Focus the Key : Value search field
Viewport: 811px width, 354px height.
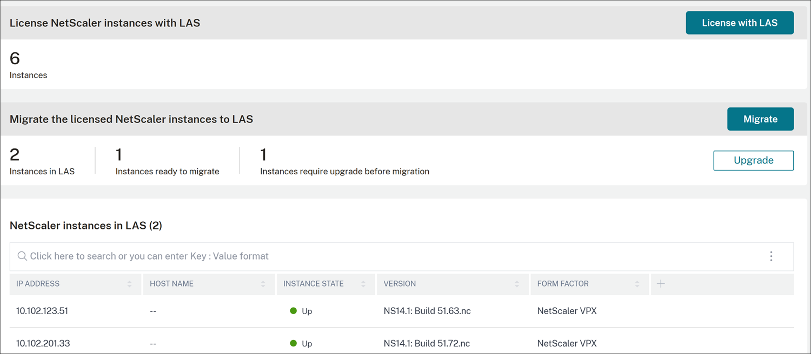click(402, 256)
